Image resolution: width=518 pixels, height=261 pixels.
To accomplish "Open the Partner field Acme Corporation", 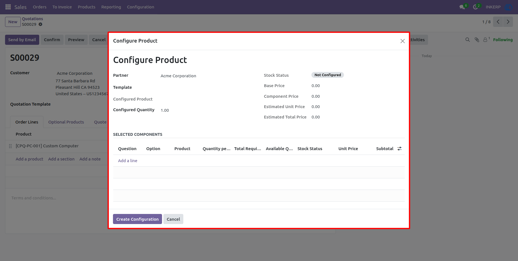I will (207, 76).
